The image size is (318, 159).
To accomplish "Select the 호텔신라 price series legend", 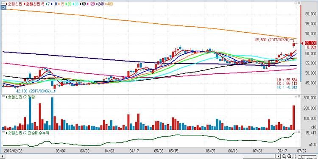I will [14, 4].
